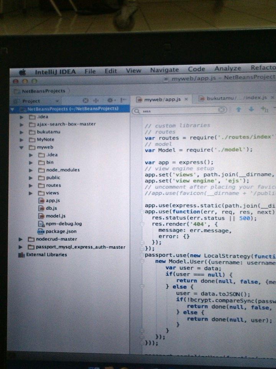276x369 pixels.
Task: Hide the Project tool window
Action: 123,100
